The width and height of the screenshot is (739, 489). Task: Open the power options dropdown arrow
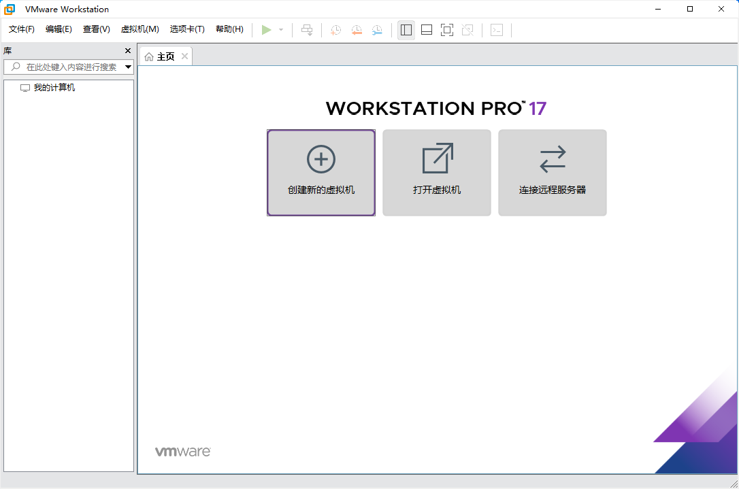(281, 30)
